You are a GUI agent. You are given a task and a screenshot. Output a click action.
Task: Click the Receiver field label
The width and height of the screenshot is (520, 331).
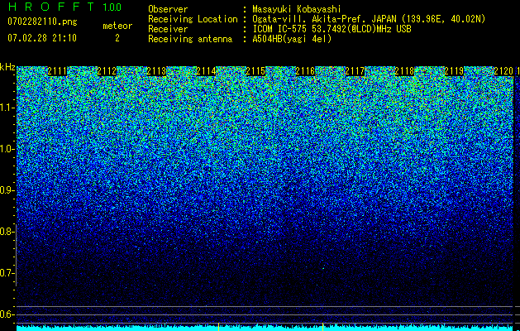[168, 29]
